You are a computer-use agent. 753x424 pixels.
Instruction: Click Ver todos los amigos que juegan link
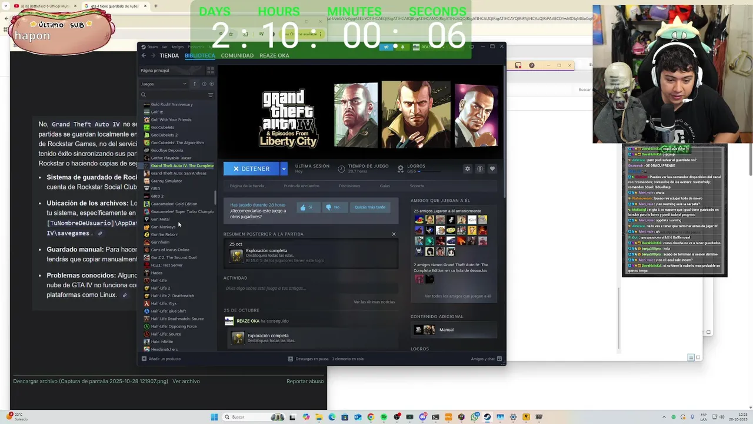[458, 296]
